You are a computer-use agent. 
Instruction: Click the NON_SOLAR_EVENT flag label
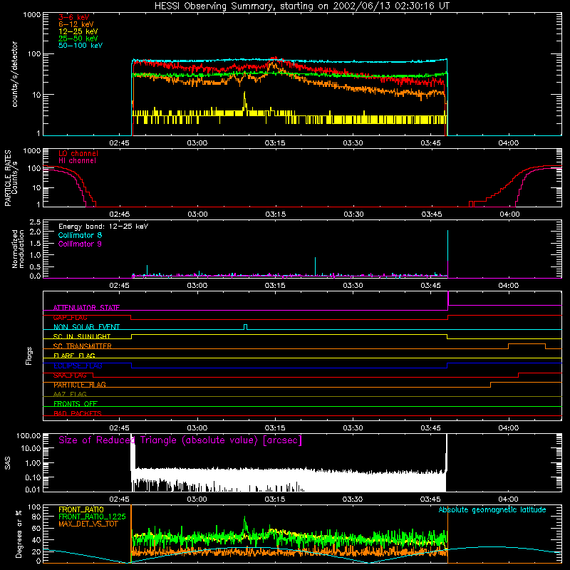coord(86,327)
